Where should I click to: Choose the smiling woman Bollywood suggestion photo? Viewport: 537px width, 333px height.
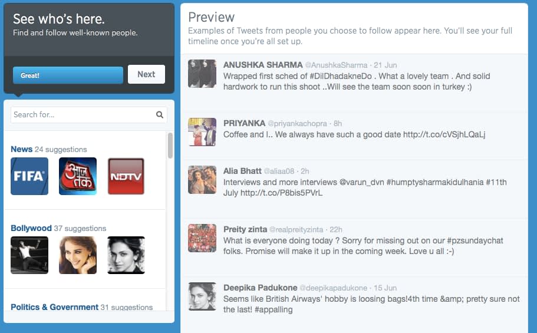tap(78, 255)
